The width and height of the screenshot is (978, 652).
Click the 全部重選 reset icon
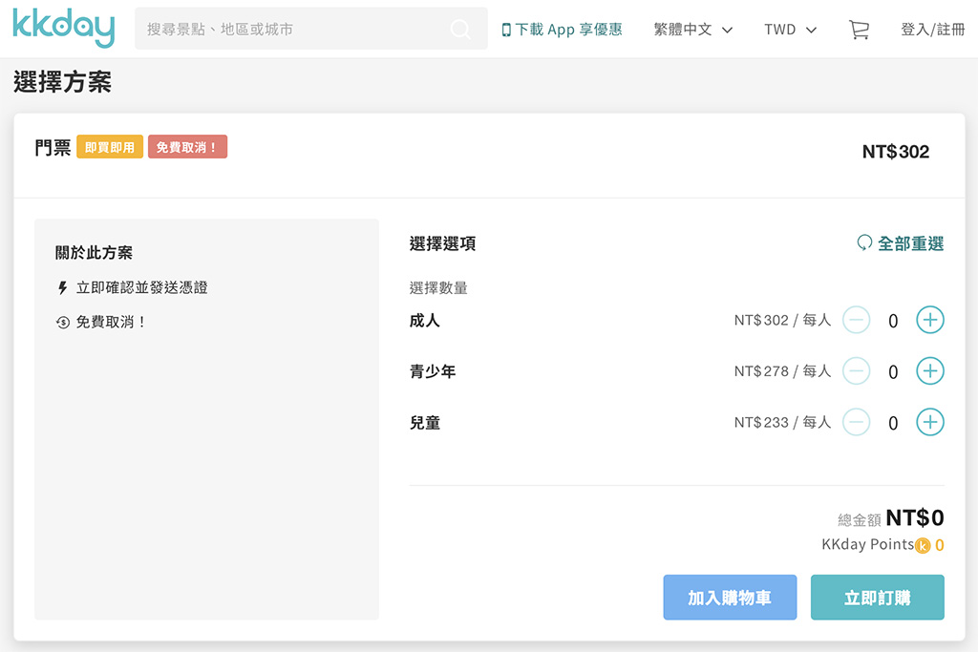[863, 242]
